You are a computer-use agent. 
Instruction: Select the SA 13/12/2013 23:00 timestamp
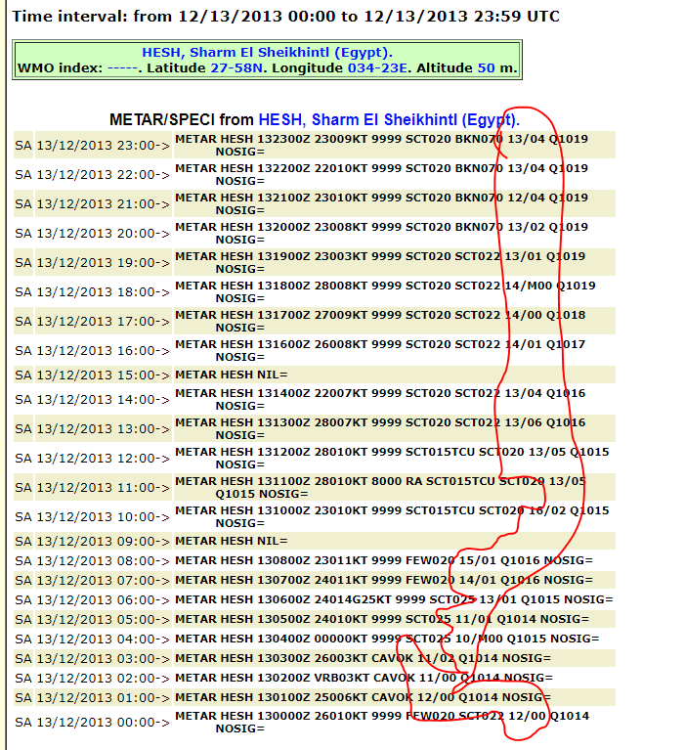pyautogui.click(x=92, y=145)
